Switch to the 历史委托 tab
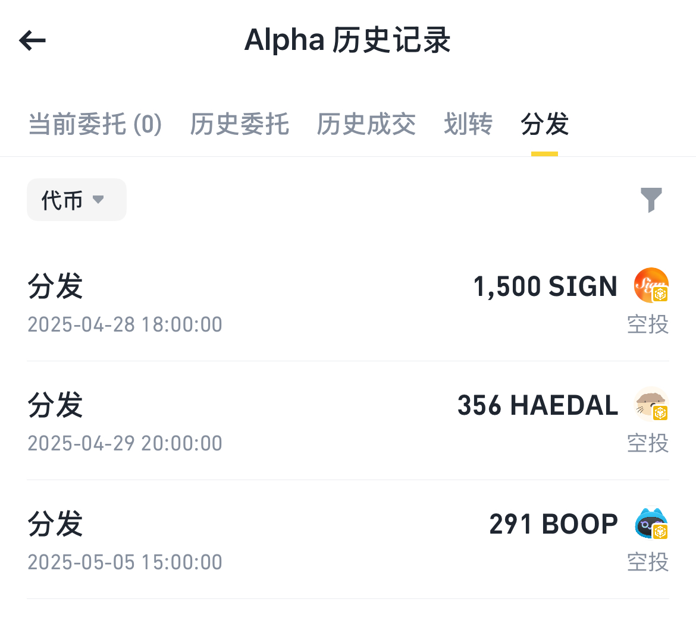The width and height of the screenshot is (696, 618). [x=240, y=124]
